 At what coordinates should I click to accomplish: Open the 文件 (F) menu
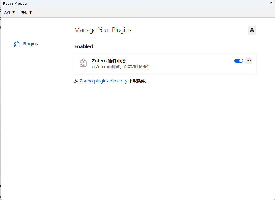(x=10, y=13)
